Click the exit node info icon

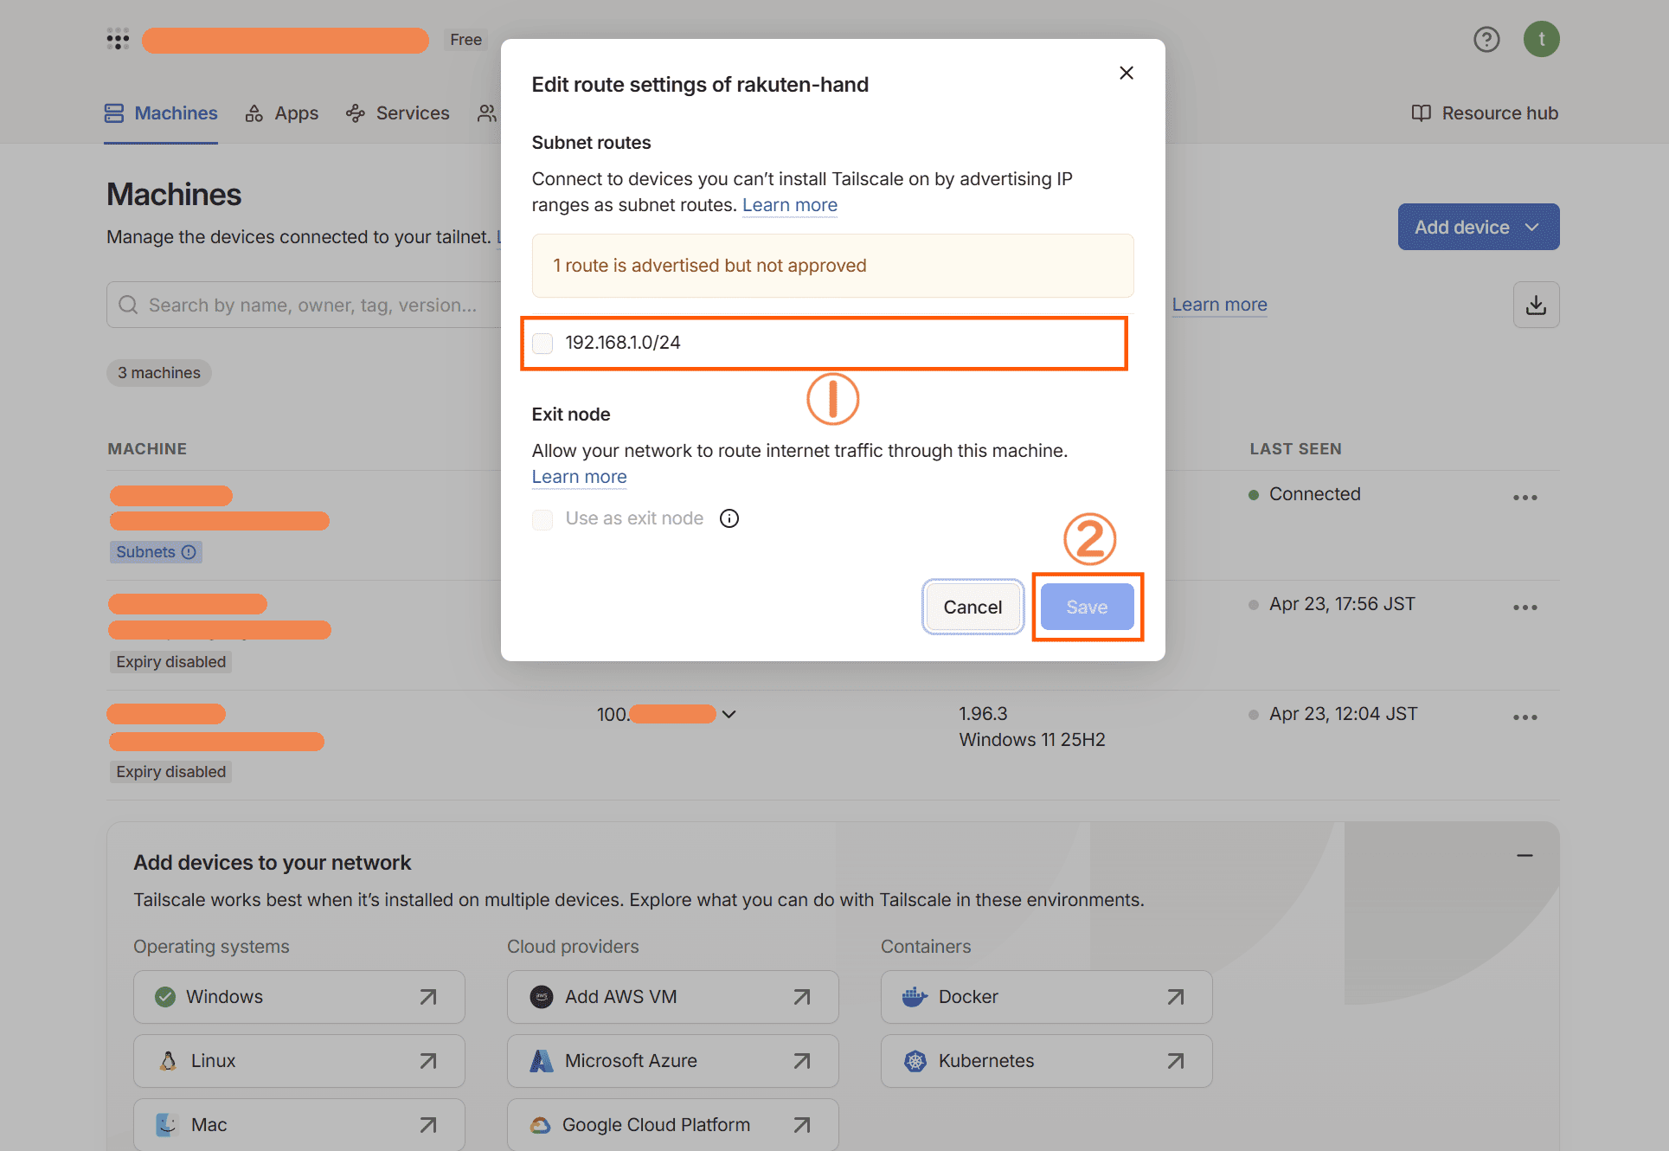point(729,518)
